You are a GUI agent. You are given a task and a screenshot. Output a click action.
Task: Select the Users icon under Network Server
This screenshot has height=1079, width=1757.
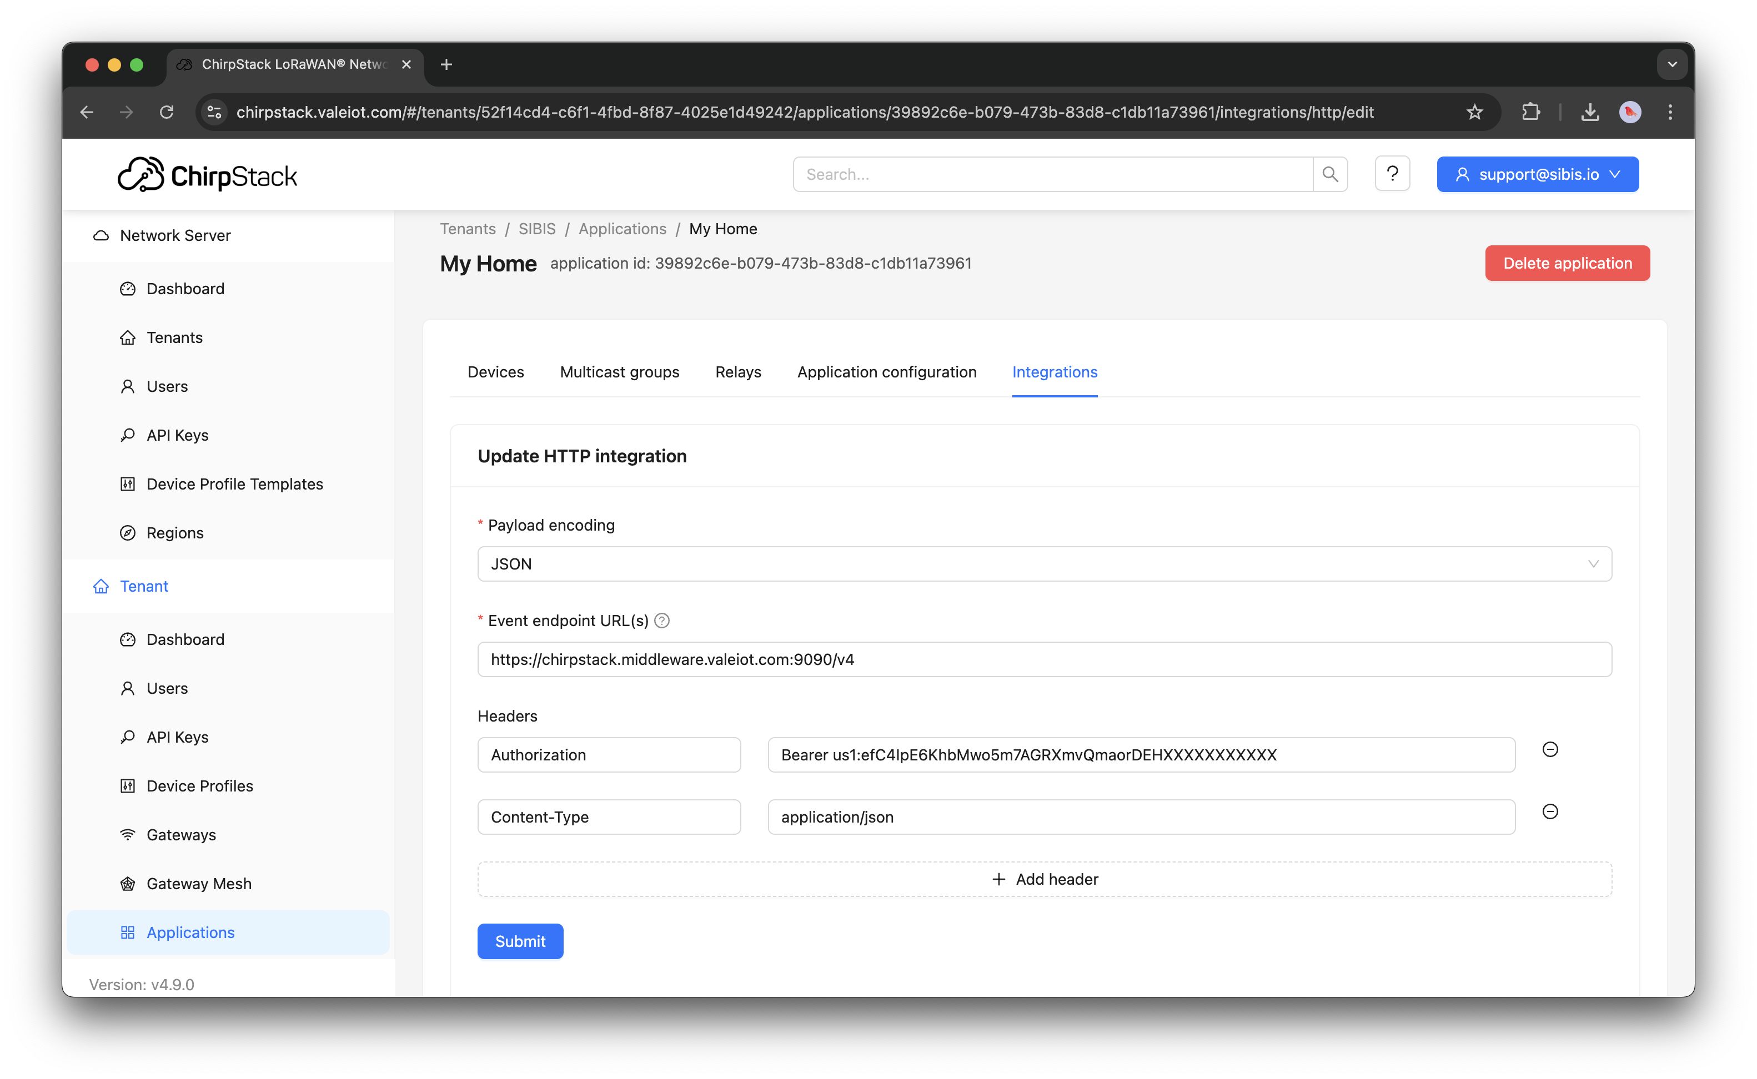[x=127, y=385]
